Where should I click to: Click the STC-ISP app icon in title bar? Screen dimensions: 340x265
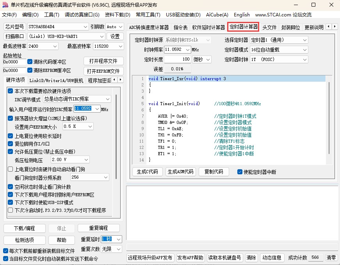click(5, 5)
